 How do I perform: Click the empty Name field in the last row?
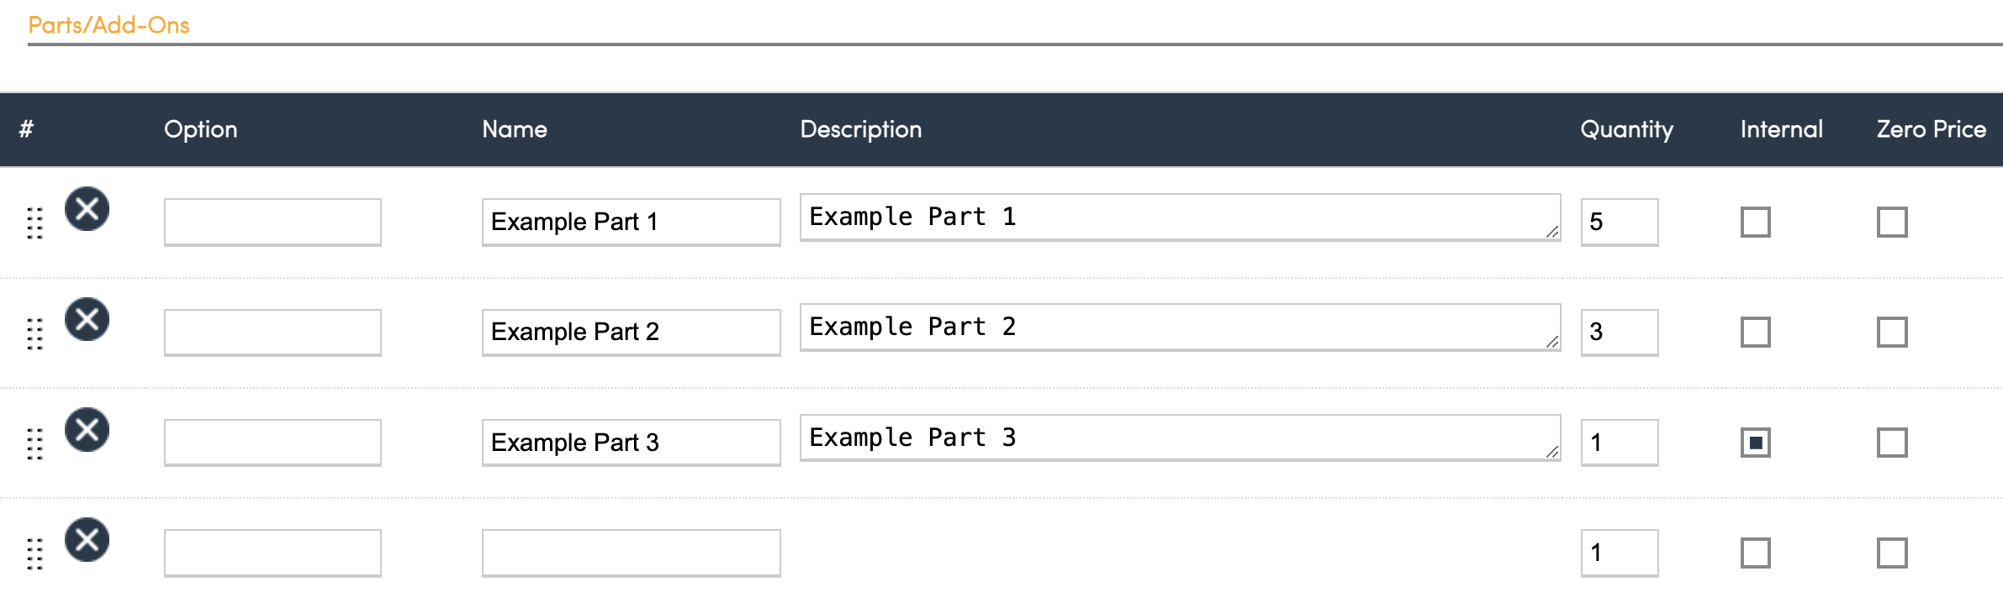pos(631,553)
